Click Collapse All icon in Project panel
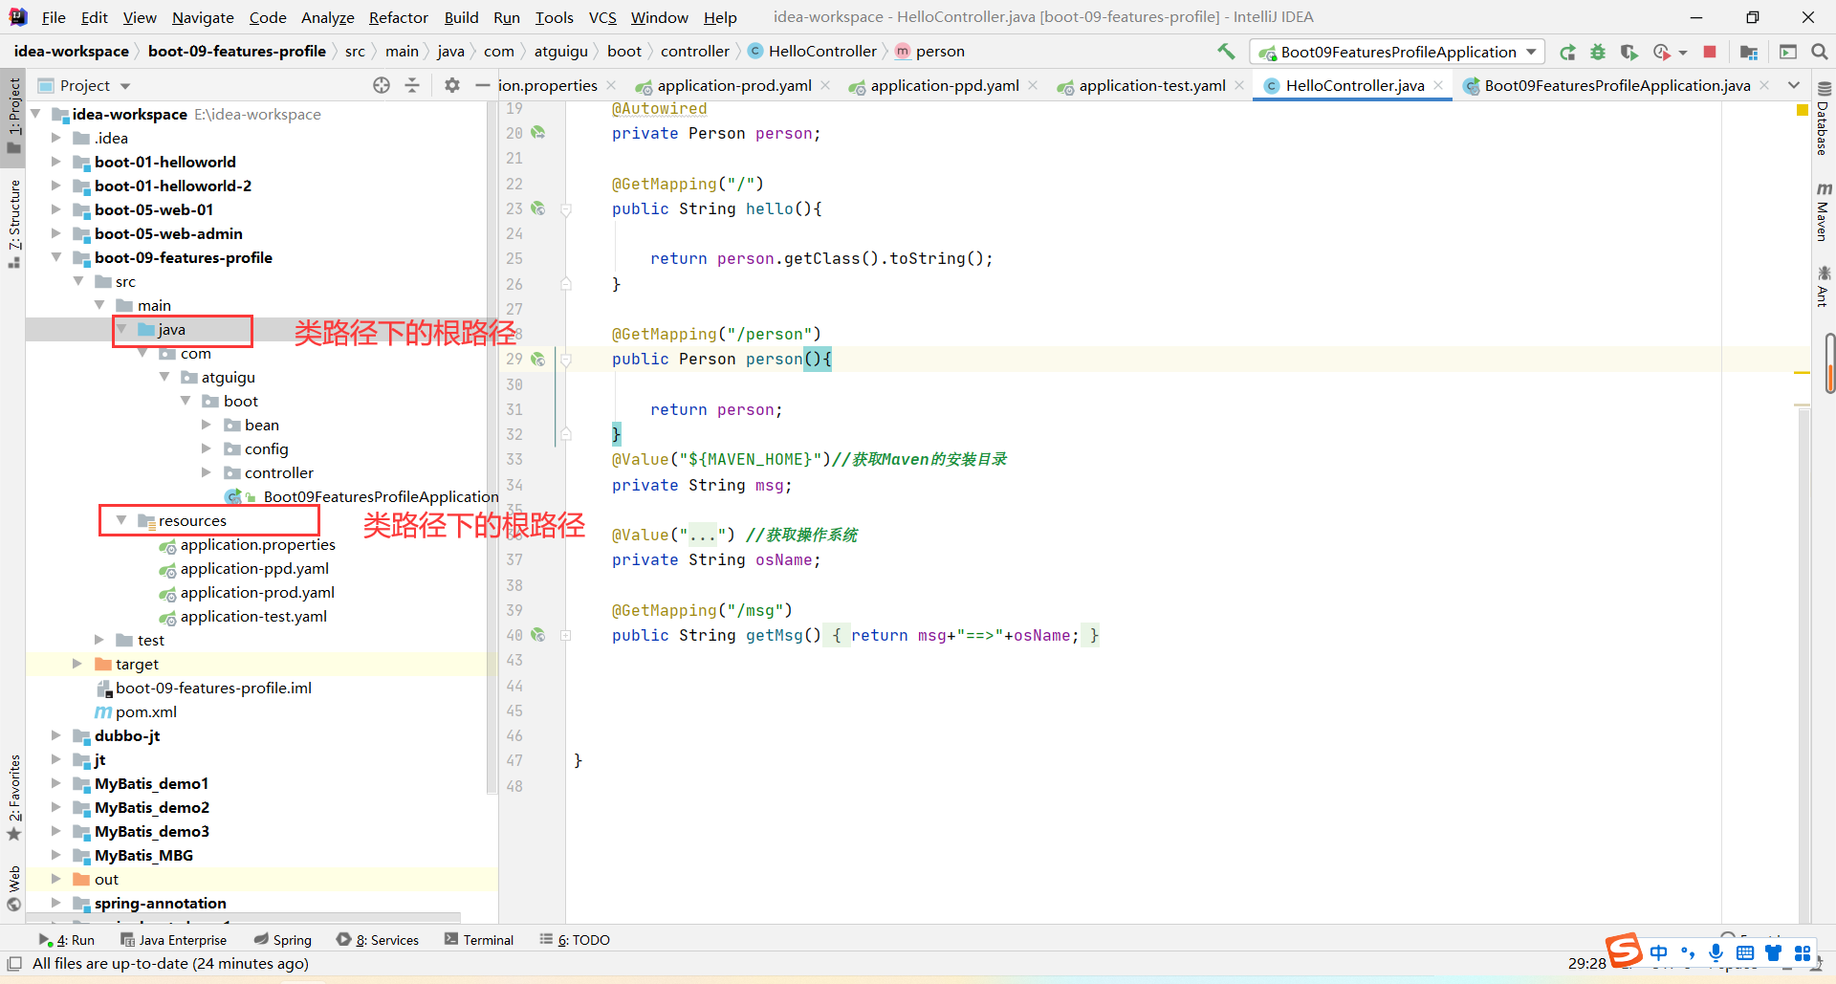 412,85
